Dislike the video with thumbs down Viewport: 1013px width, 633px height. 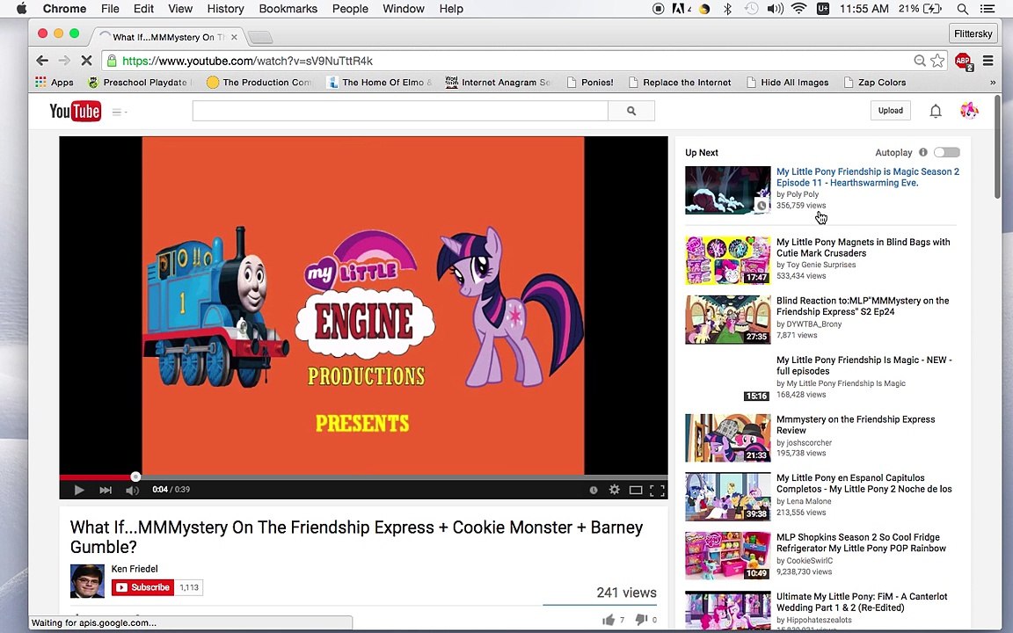[641, 620]
